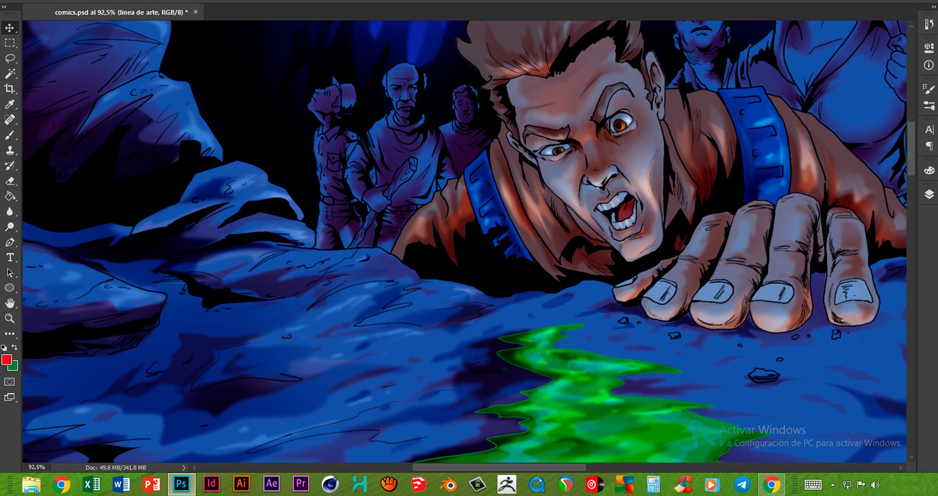Change the screen mode
Viewport: 938px width, 496px height.
point(10,397)
